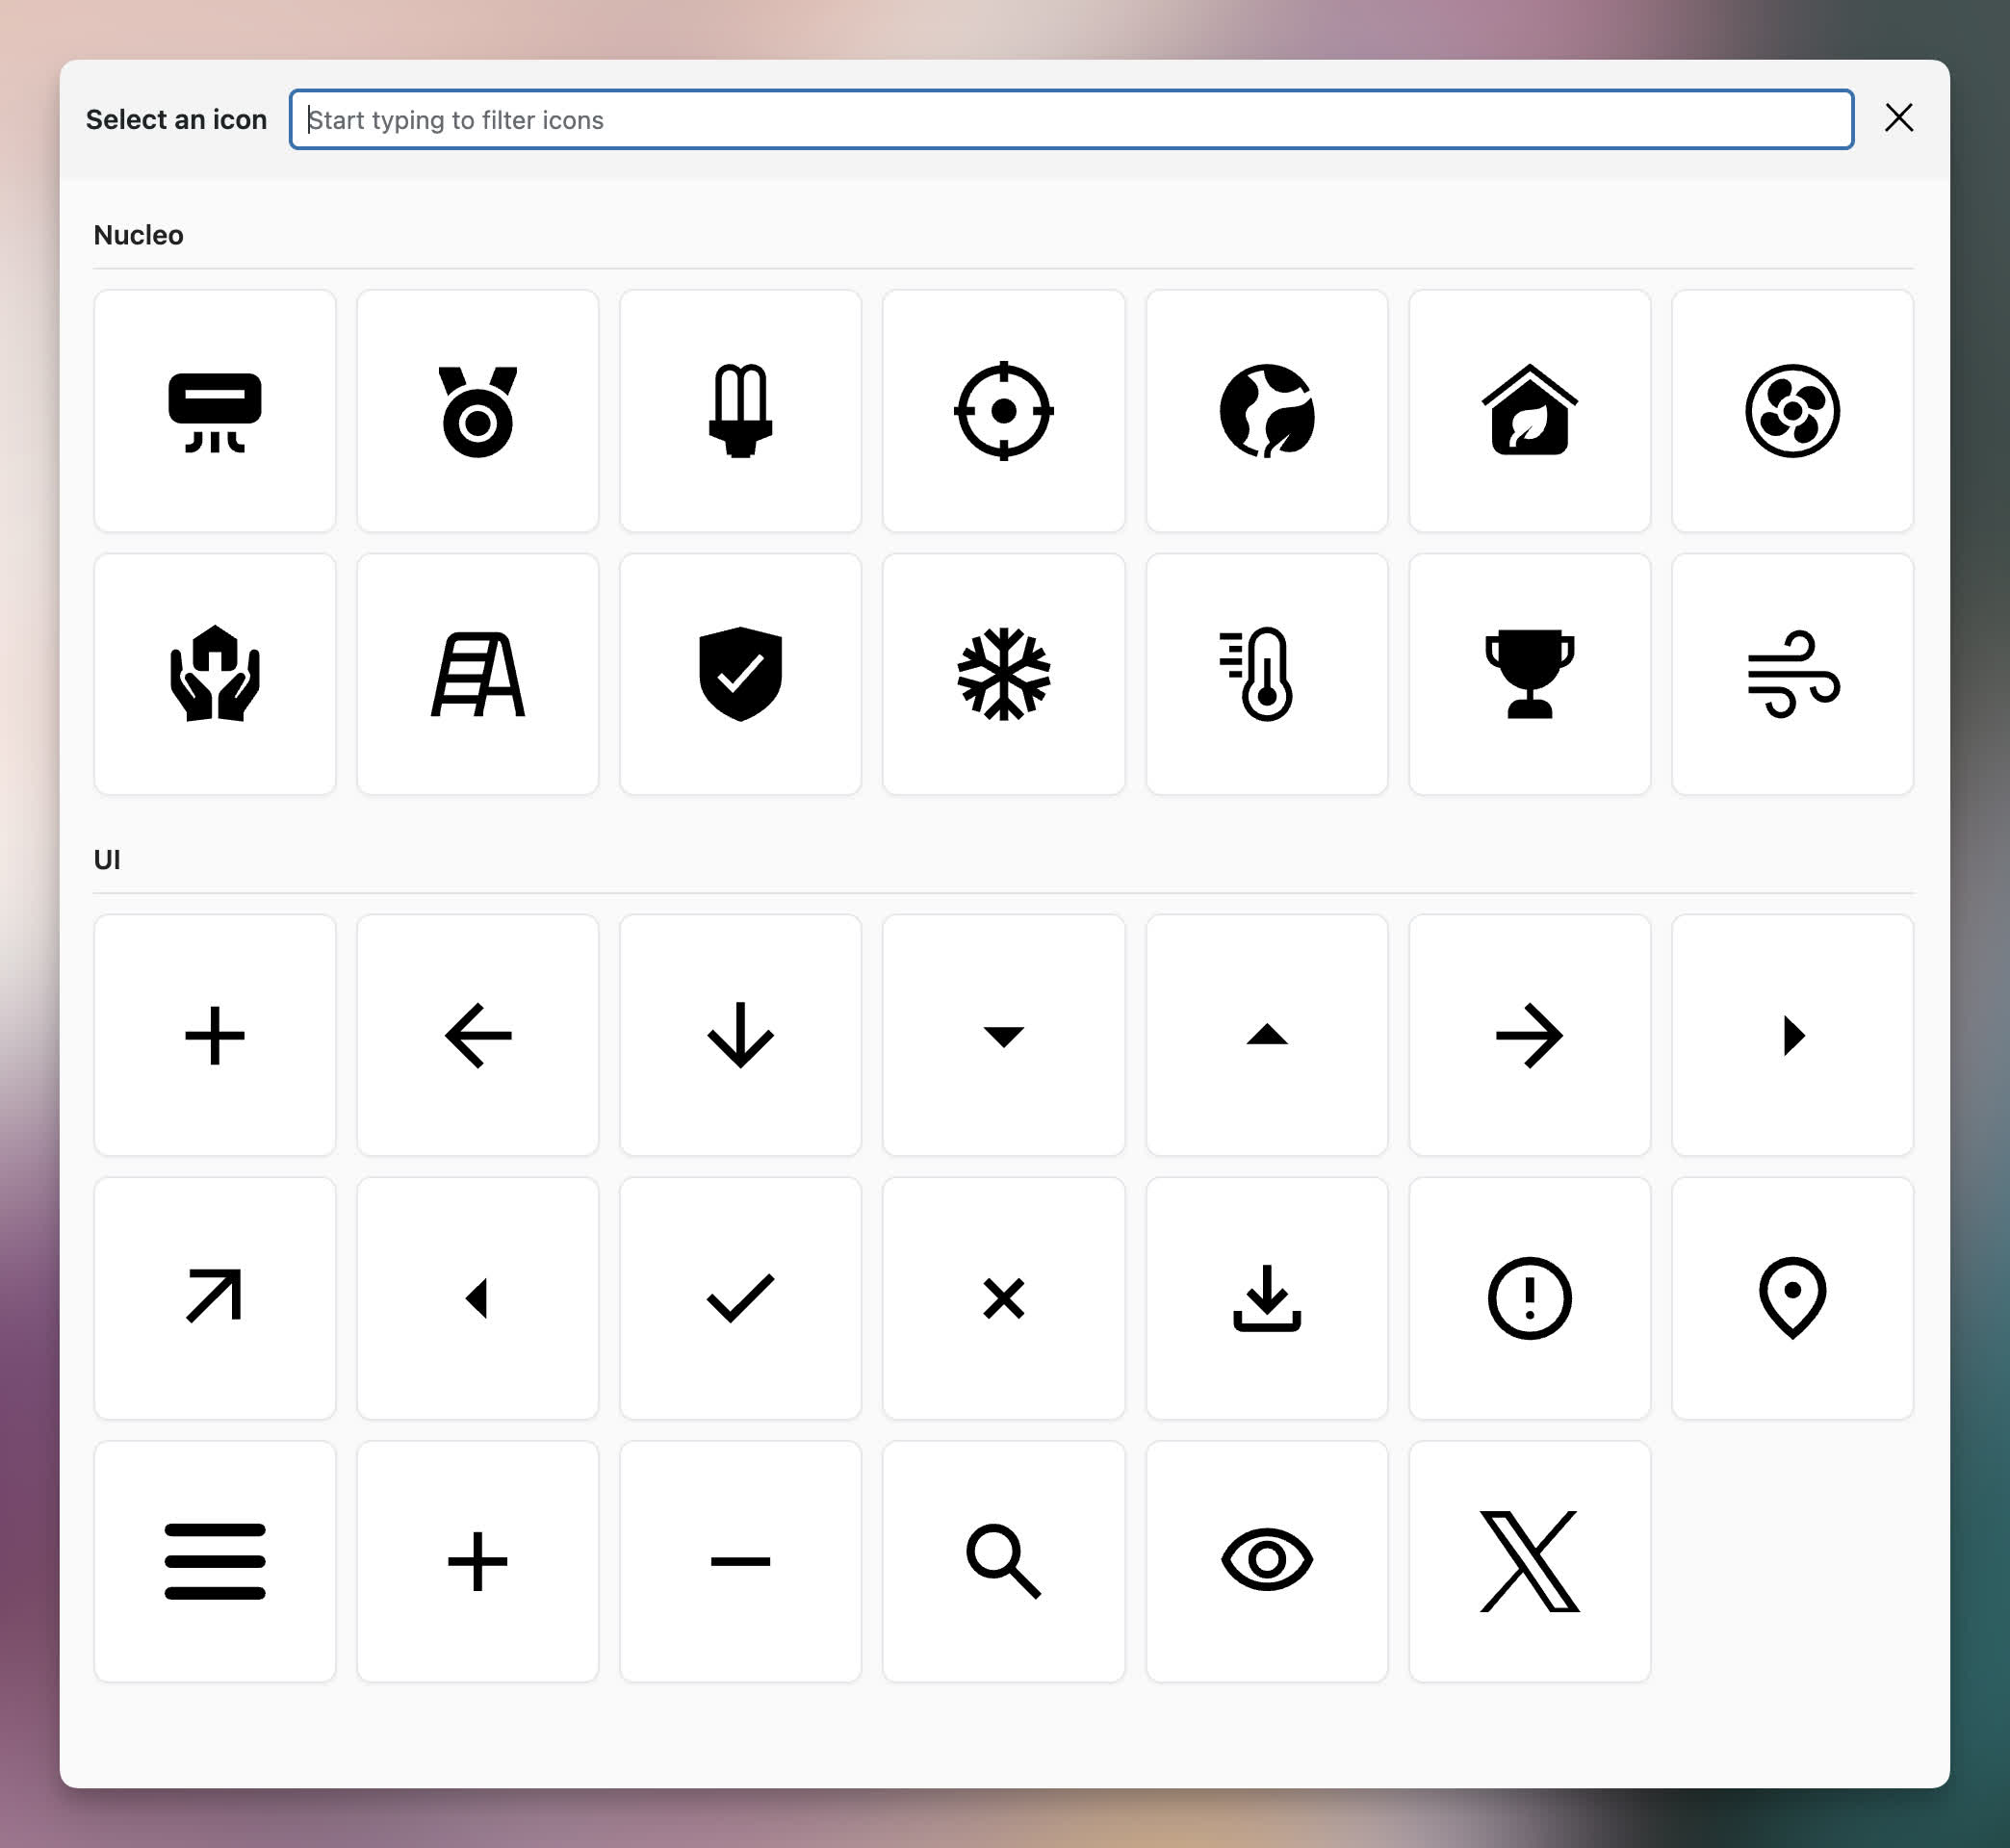The width and height of the screenshot is (2010, 1848).
Task: Choose the eye visibility icon
Action: pos(1266,1561)
